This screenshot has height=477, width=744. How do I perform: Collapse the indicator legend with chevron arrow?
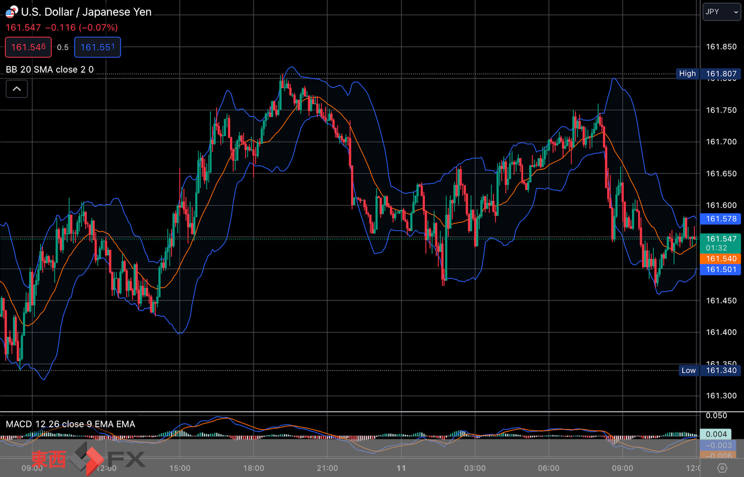pos(17,89)
